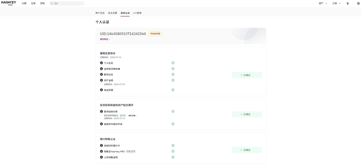Click the green check beside 证件和活体检测
Viewport: 361px width, 165px height.
tap(173, 69)
